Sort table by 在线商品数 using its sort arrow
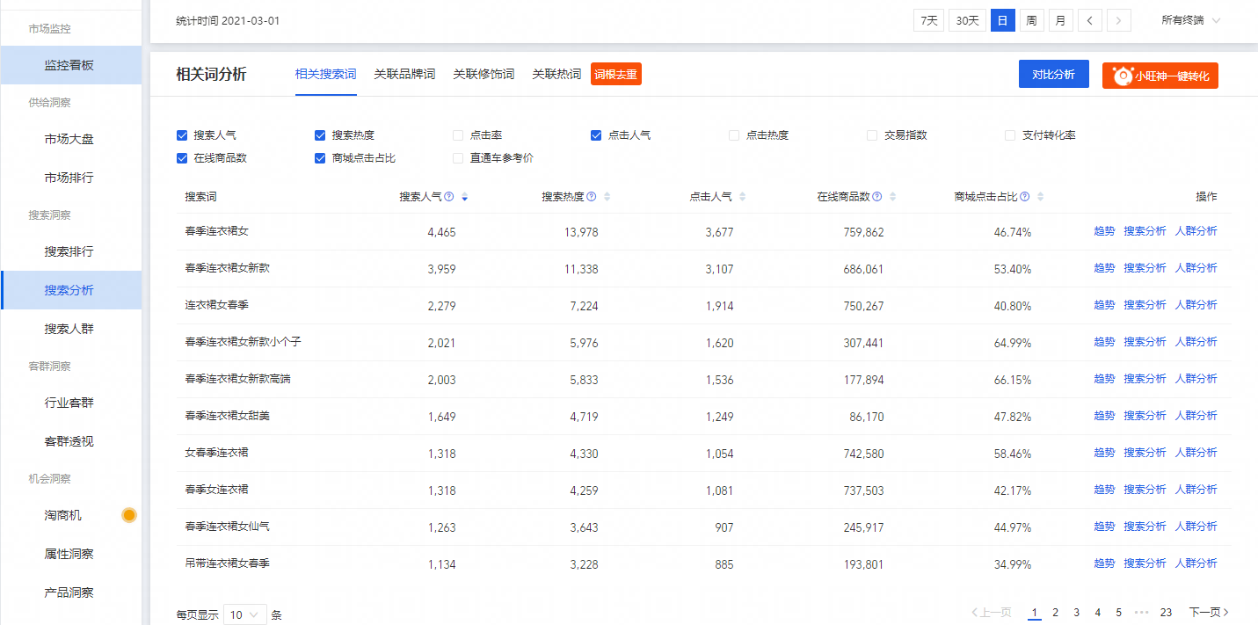Viewport: 1258px width, 625px height. 894,198
